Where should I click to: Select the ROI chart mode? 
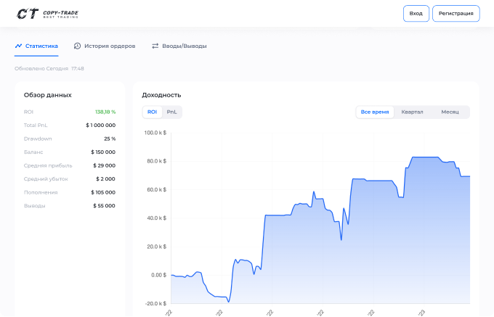pyautogui.click(x=152, y=112)
